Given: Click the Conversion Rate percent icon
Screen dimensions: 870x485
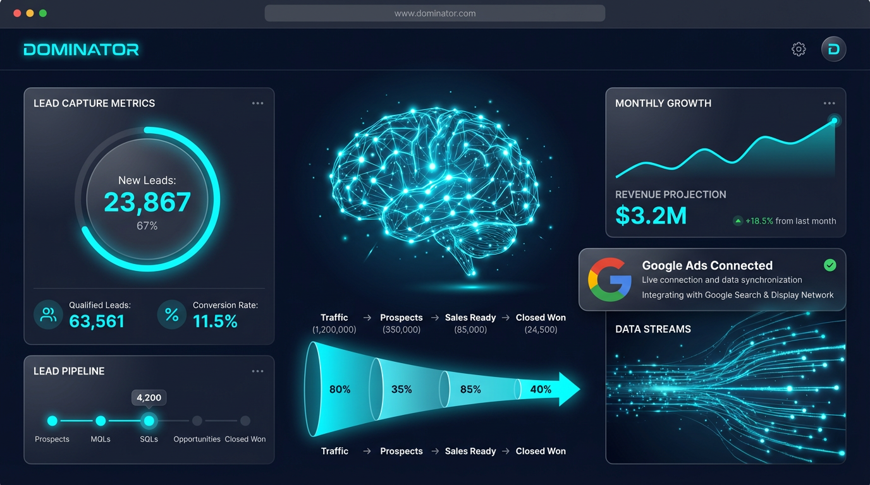Looking at the screenshot, I should coord(171,314).
